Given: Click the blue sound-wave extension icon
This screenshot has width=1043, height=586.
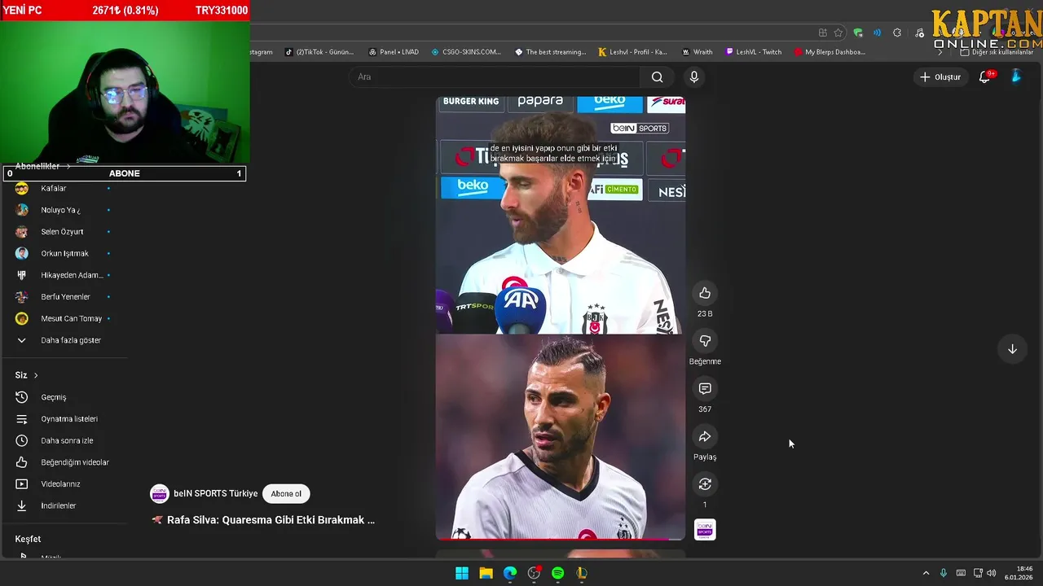Looking at the screenshot, I should click(x=878, y=33).
